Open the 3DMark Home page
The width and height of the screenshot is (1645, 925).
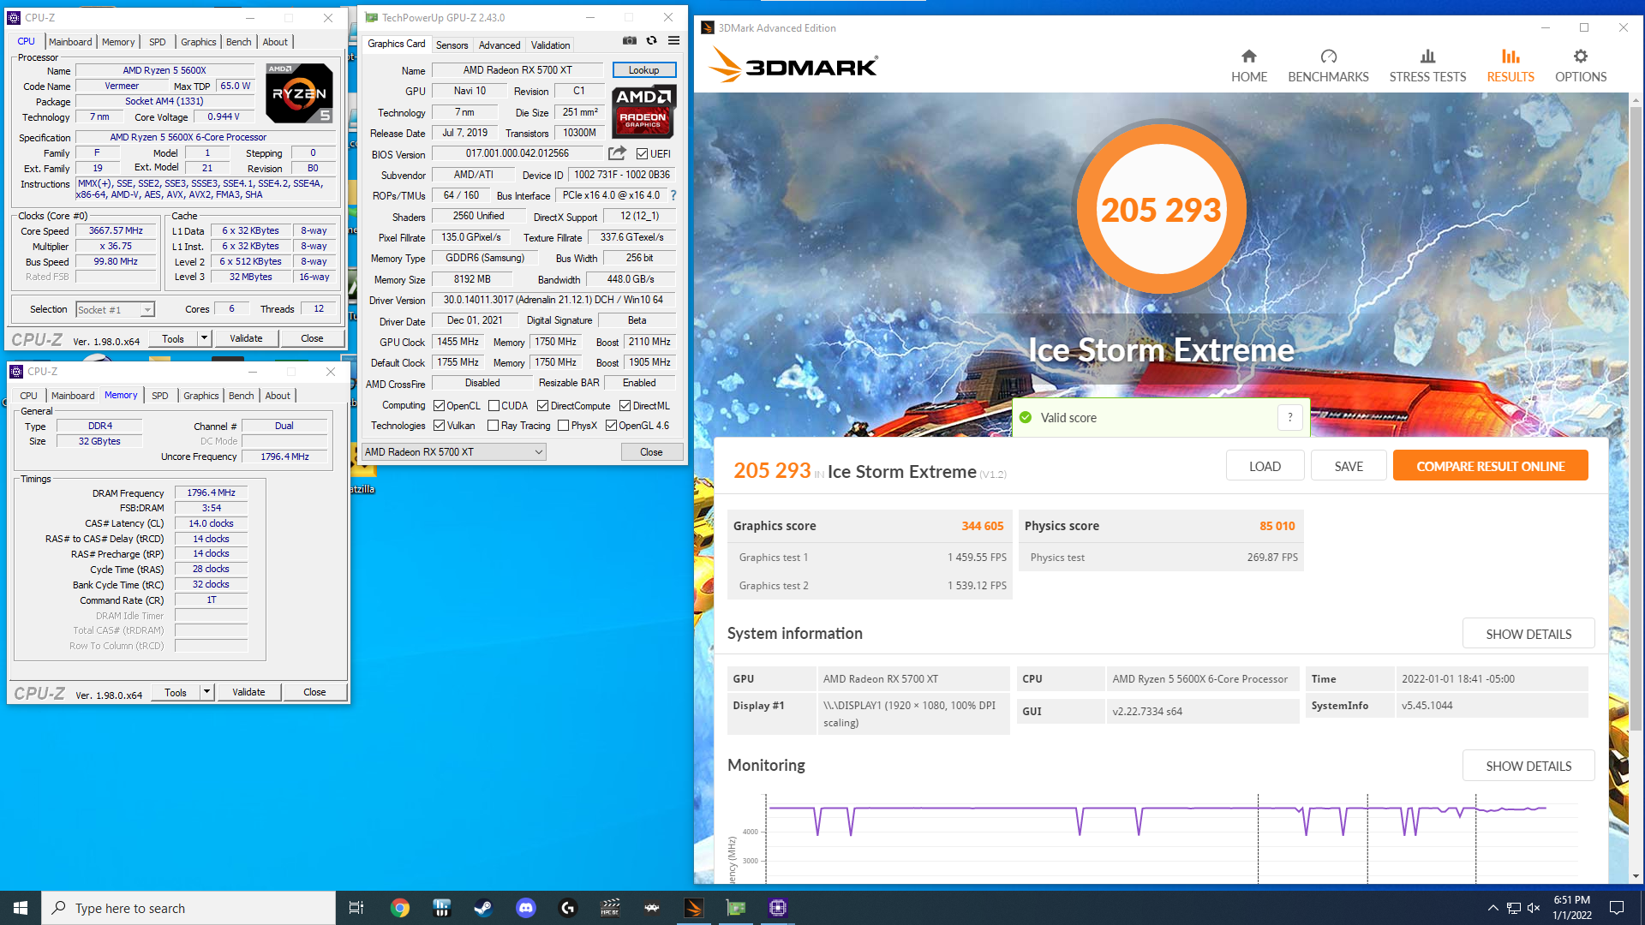point(1248,66)
